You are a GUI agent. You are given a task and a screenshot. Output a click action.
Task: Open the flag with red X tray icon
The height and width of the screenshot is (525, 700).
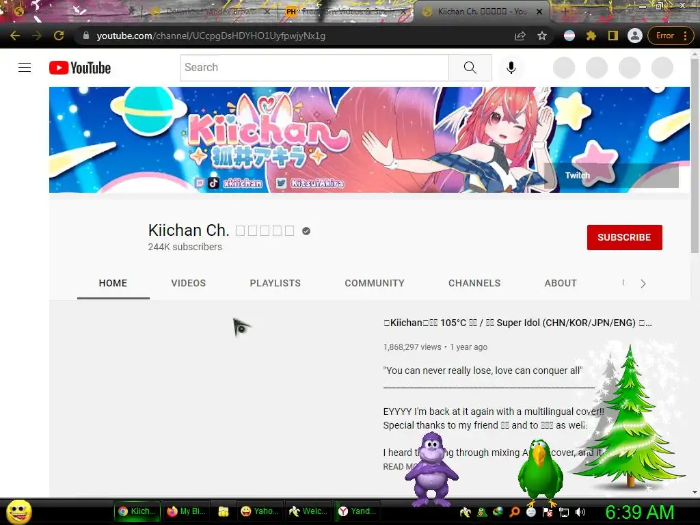(548, 513)
